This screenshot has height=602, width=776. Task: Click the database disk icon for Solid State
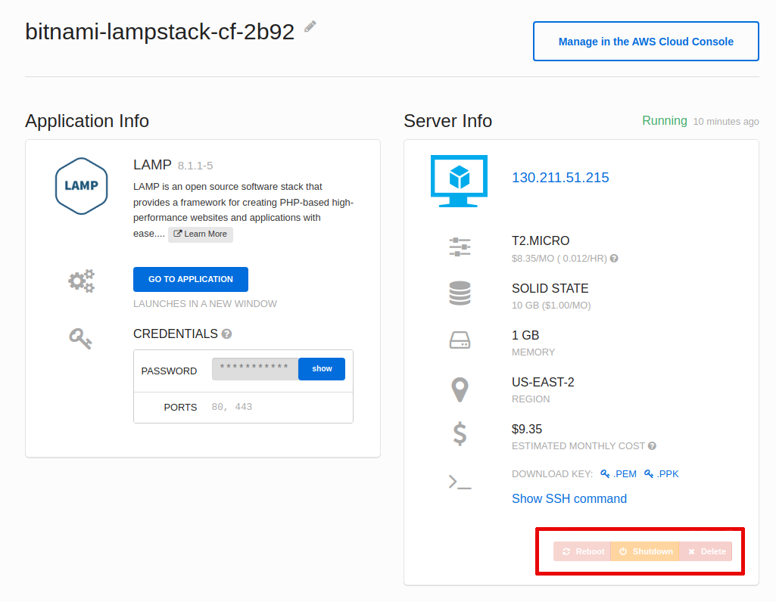coord(460,293)
